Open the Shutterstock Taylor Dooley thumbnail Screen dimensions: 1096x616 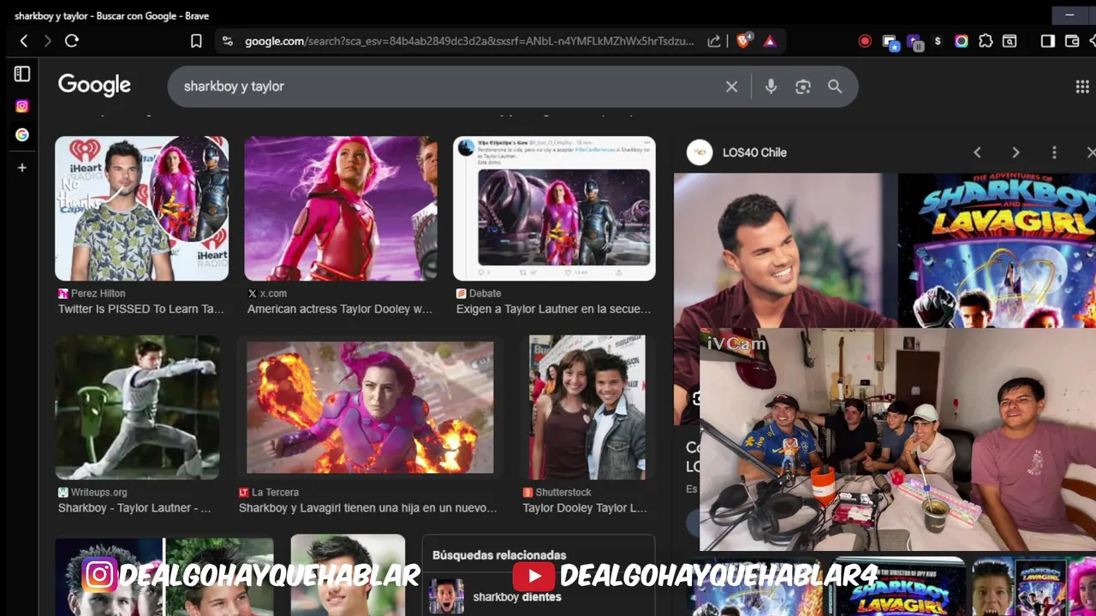[x=587, y=407]
